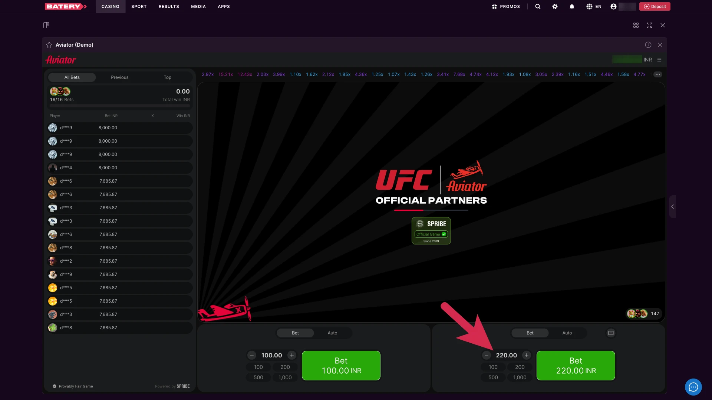The width and height of the screenshot is (712, 400).
Task: Switch to the All Bets tab
Action: (x=72, y=77)
